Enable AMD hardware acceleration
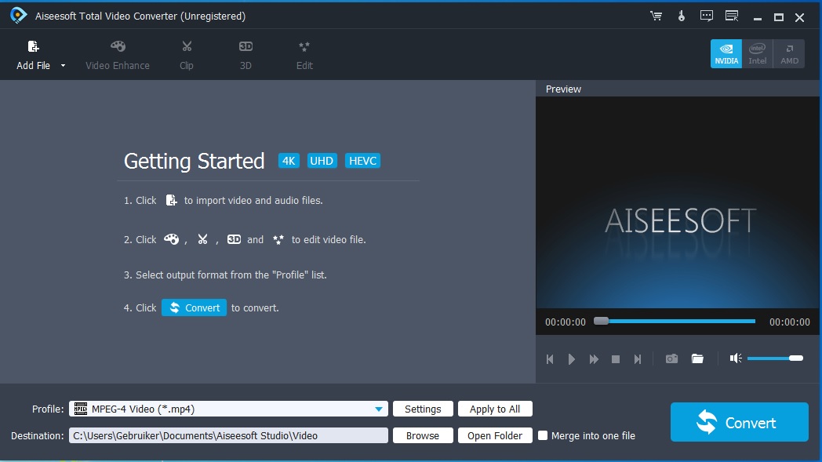Image resolution: width=822 pixels, height=462 pixels. click(x=789, y=53)
